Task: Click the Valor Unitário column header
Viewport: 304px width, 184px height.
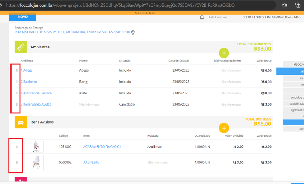Action: 234,136
